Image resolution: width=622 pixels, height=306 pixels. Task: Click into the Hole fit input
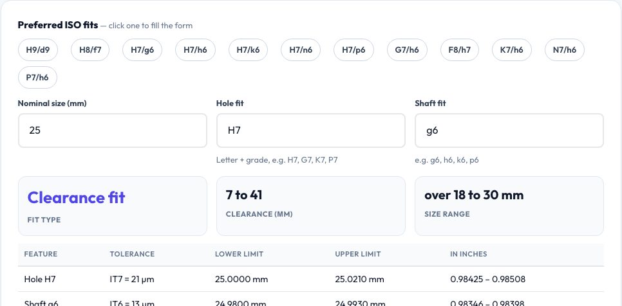pyautogui.click(x=310, y=130)
